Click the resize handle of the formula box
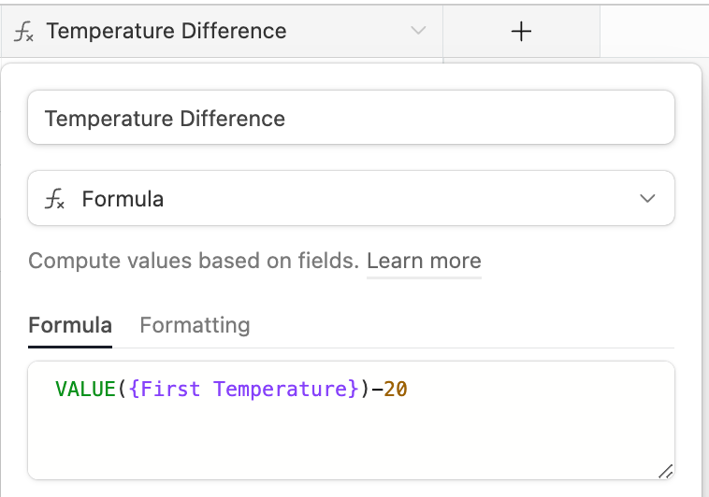The width and height of the screenshot is (709, 497). point(665,471)
